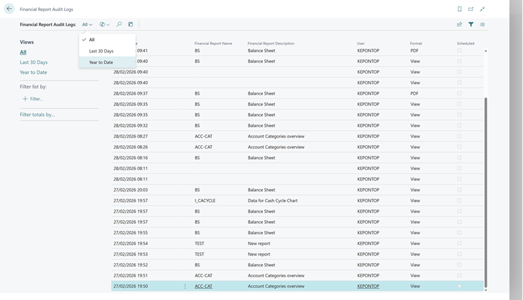Toggle Scheduled checkbox for 27/02/2026 19:54 row
This screenshot has width=523, height=300.
point(459,243)
